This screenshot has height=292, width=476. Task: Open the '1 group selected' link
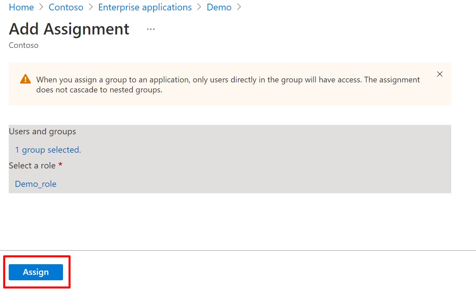[48, 150]
